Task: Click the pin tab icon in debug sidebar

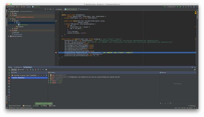Action: 9,95
